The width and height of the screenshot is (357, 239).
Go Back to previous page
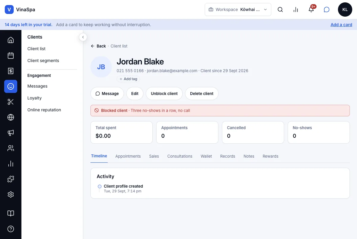pyautogui.click(x=98, y=46)
